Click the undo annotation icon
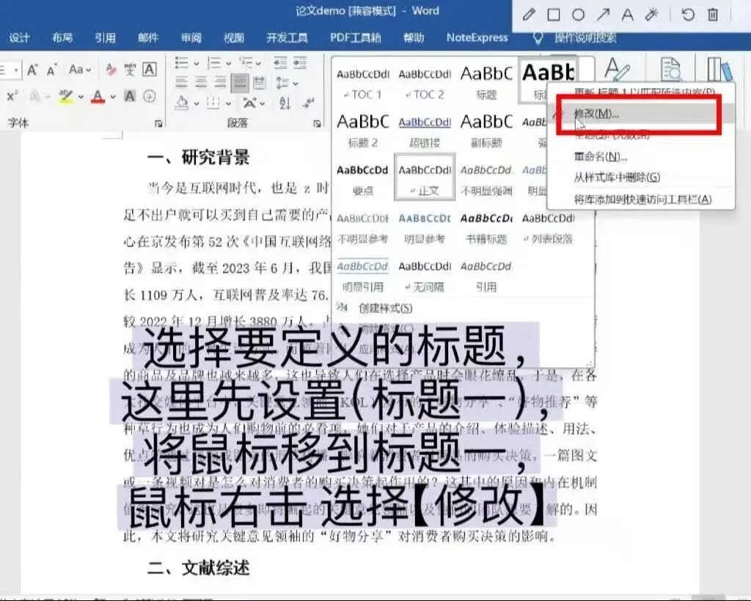Viewport: 751px width, 601px height. pyautogui.click(x=688, y=15)
